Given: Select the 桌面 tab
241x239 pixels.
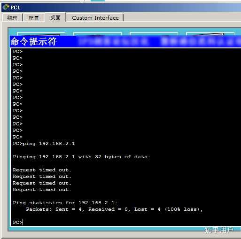Looking at the screenshot, I should tap(55, 17).
